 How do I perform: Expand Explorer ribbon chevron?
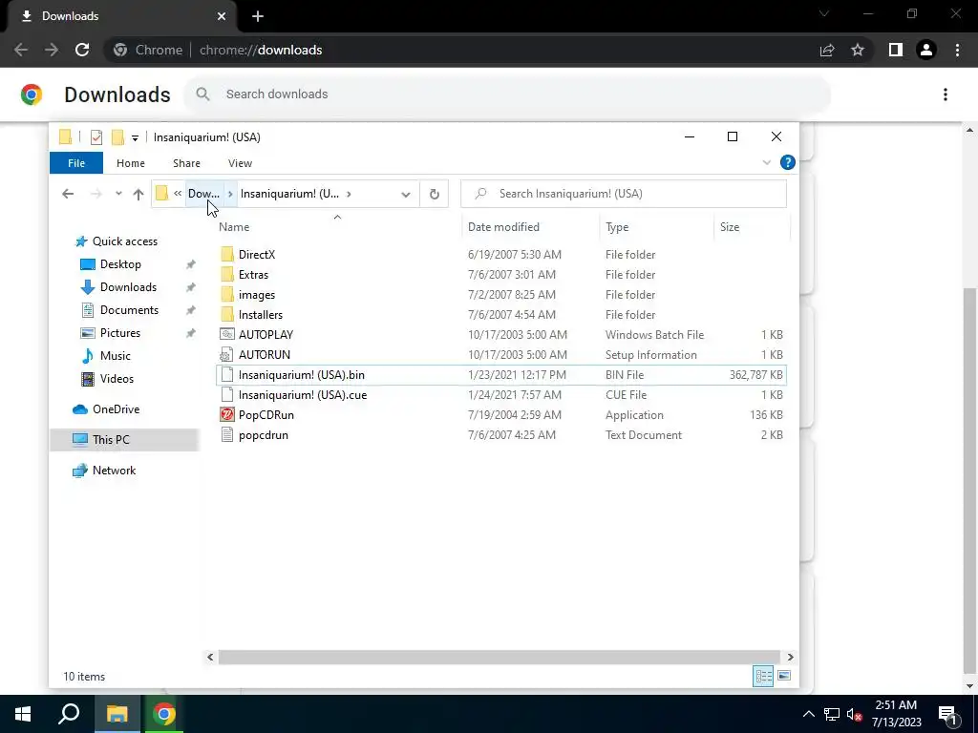click(x=767, y=162)
